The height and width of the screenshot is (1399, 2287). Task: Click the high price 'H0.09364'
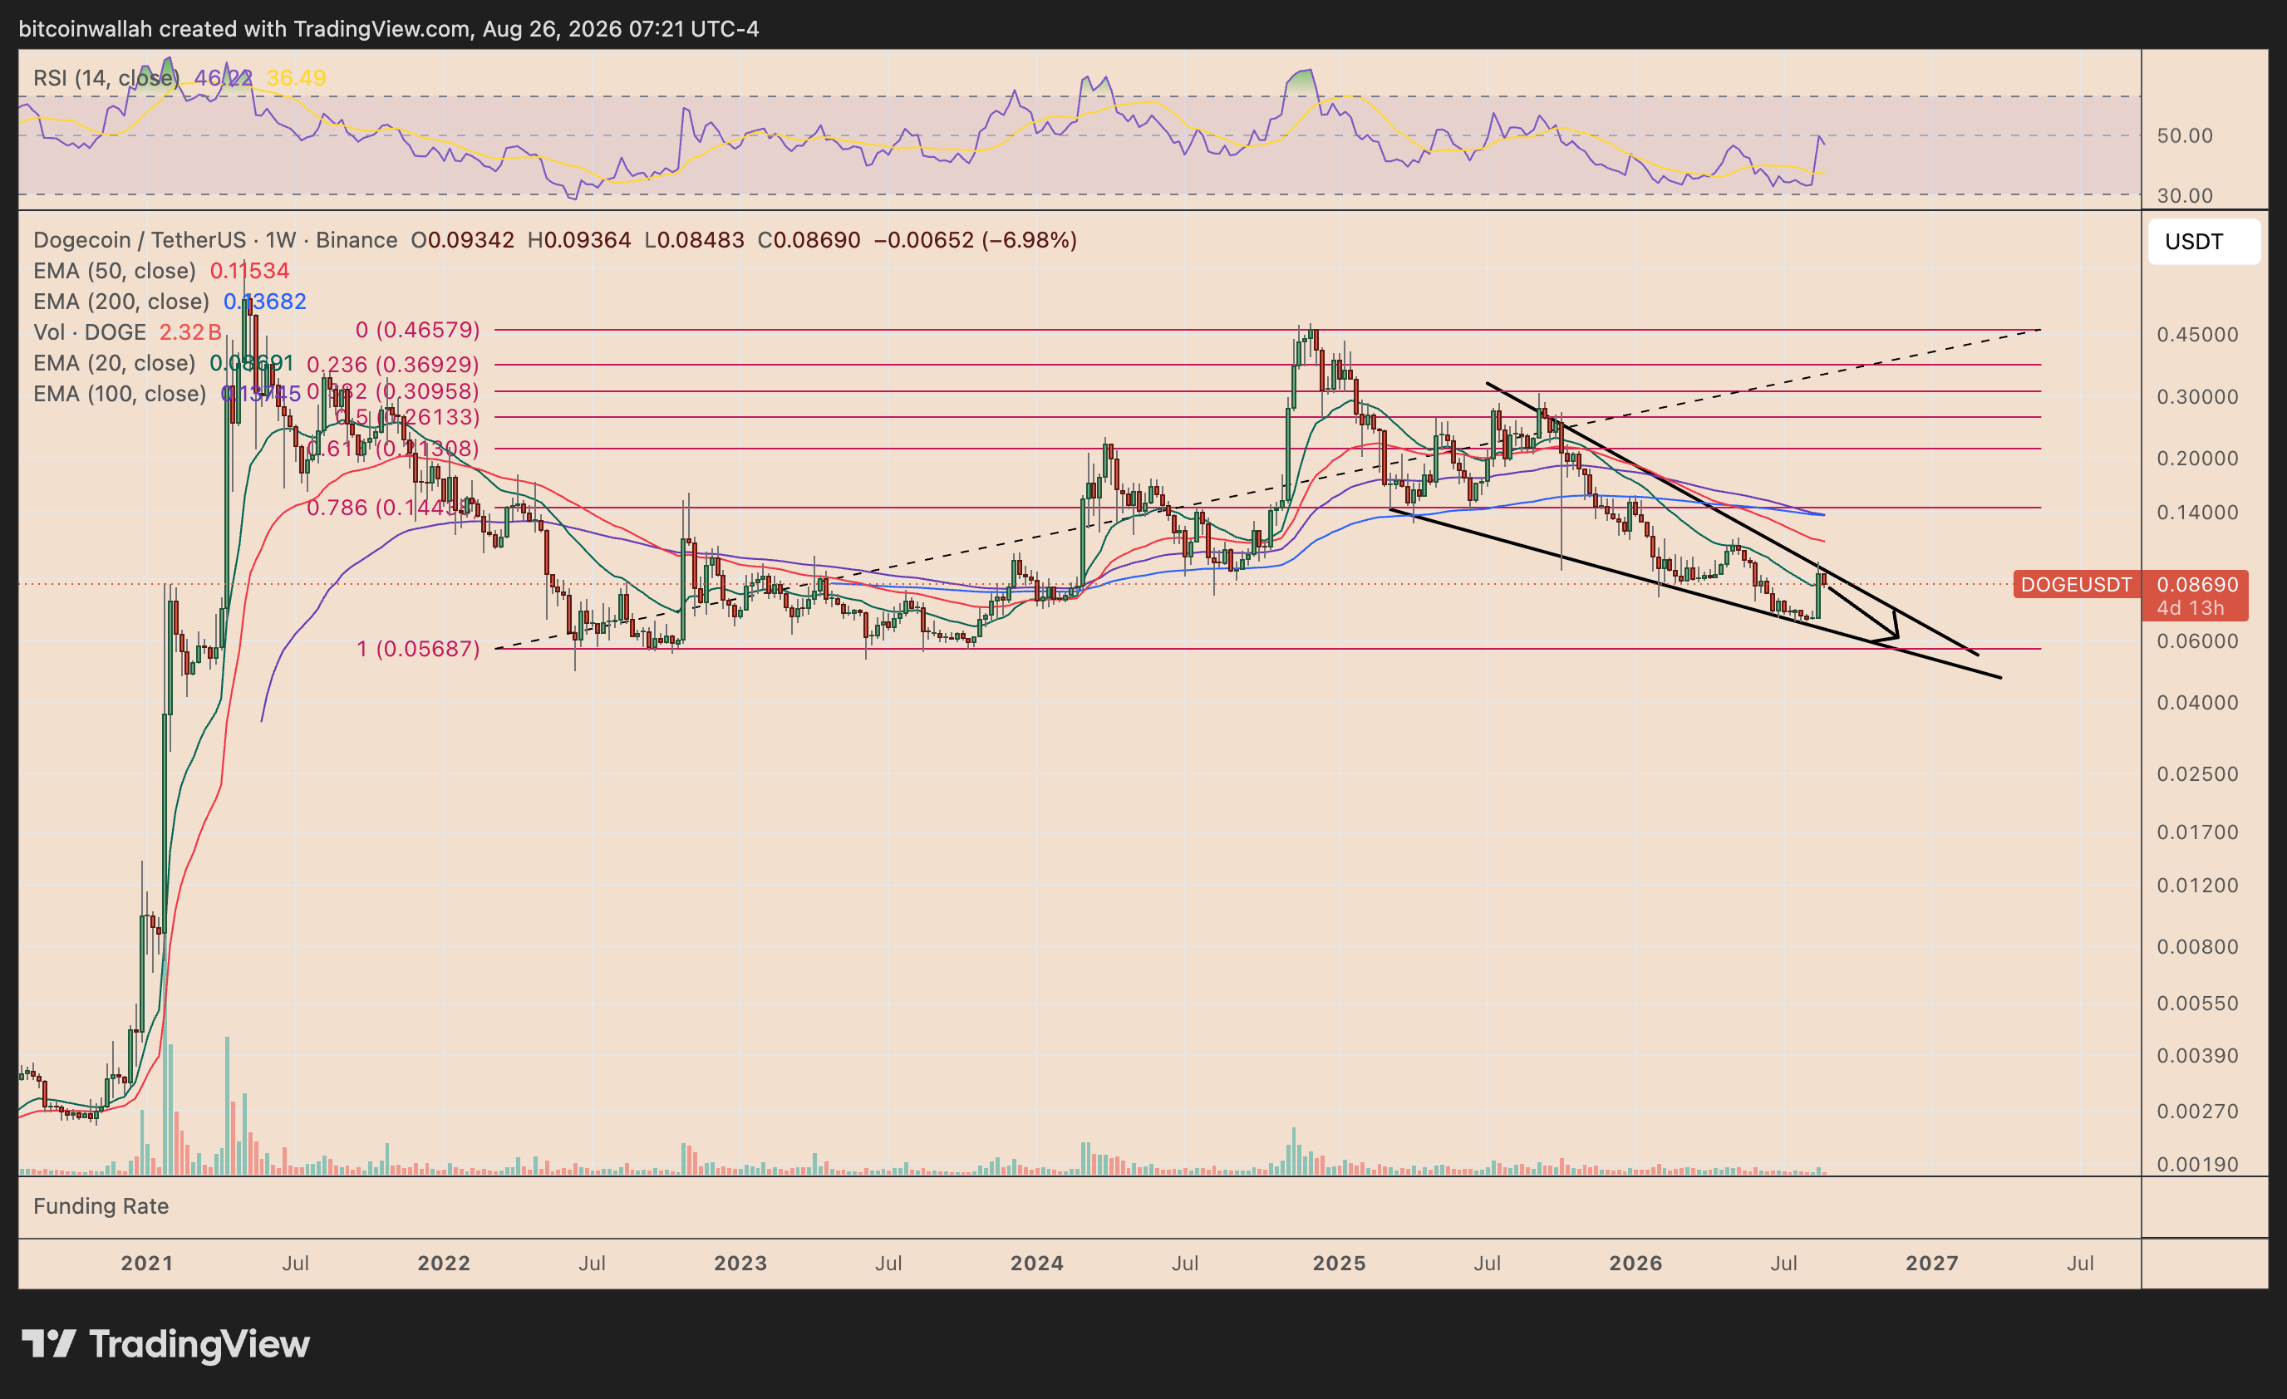click(579, 240)
